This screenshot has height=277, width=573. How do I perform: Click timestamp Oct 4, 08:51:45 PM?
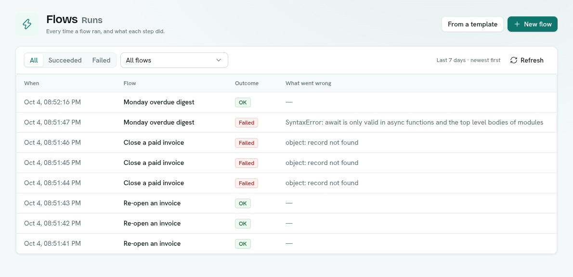52,163
